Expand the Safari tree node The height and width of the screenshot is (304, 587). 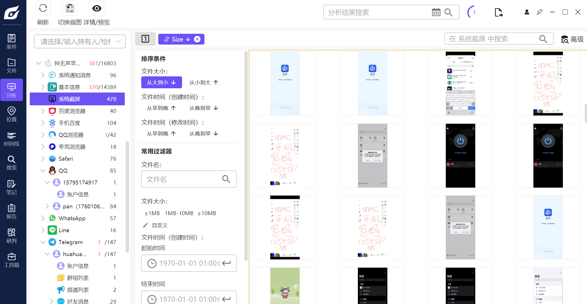tap(43, 159)
